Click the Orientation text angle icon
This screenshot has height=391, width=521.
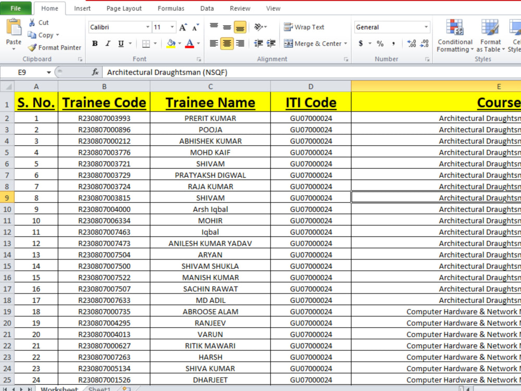[x=259, y=27]
